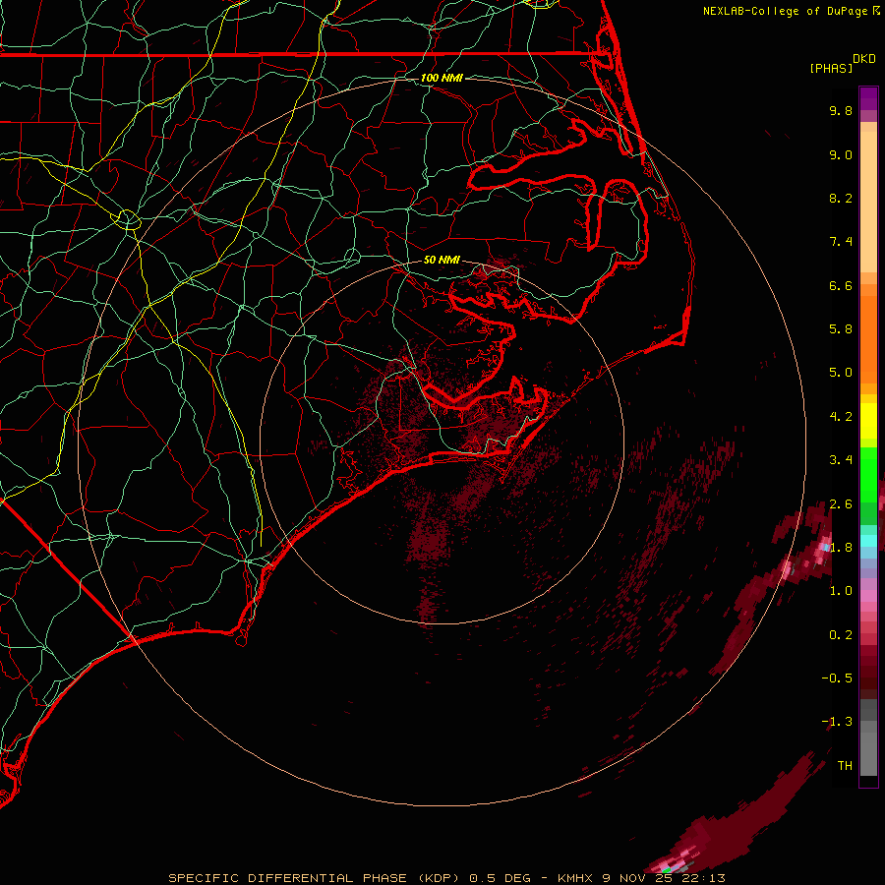Click the 7.4 value on color scale
The height and width of the screenshot is (885, 885).
pyautogui.click(x=841, y=242)
